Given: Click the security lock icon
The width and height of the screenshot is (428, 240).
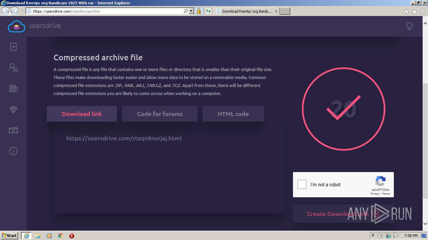Looking at the screenshot, I should point(199,11).
